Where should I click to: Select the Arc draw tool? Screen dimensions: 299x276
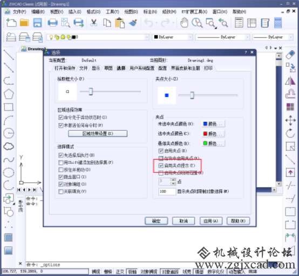pyautogui.click(x=9, y=120)
